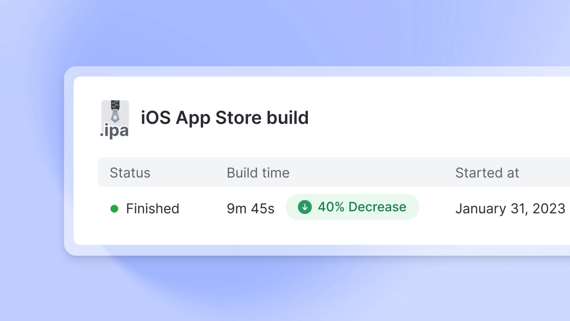Click the January 31, 2023 start date

(x=510, y=208)
